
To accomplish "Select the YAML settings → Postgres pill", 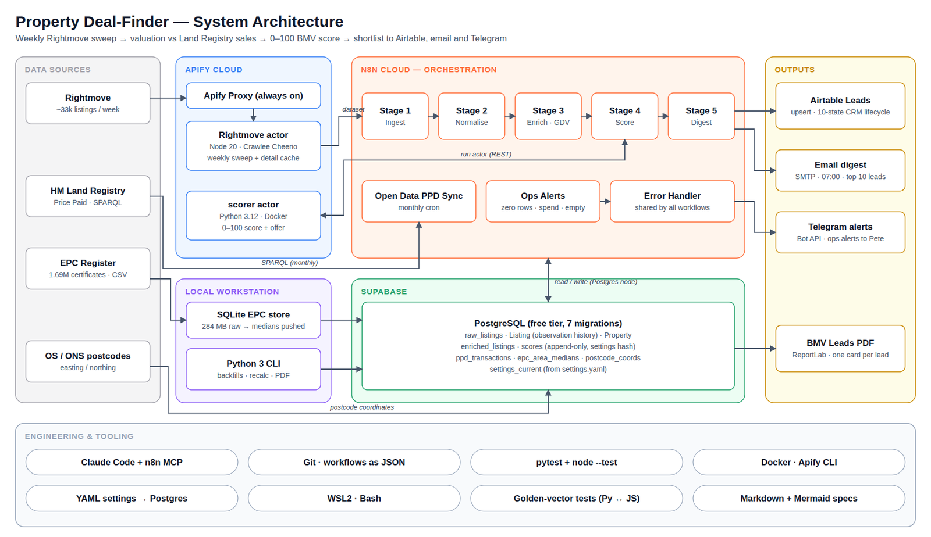I will [x=132, y=498].
